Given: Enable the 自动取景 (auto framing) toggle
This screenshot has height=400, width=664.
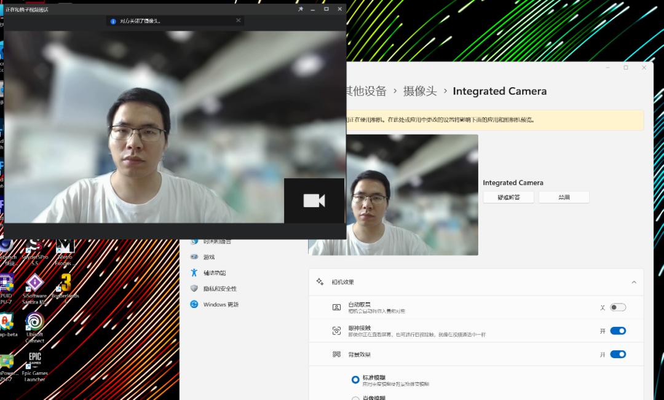Looking at the screenshot, I should [617, 307].
